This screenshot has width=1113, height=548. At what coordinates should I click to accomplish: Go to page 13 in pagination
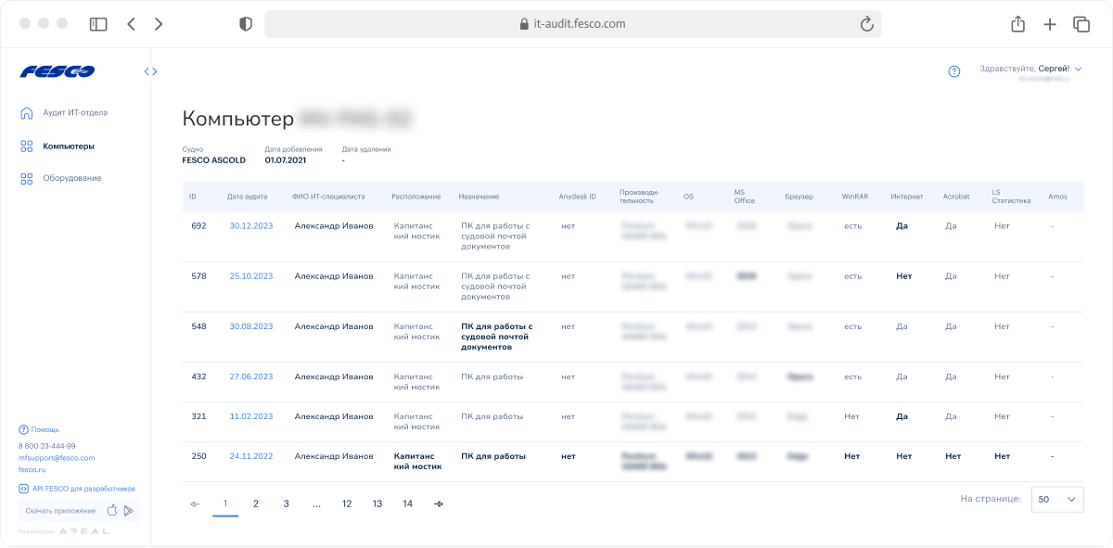377,503
